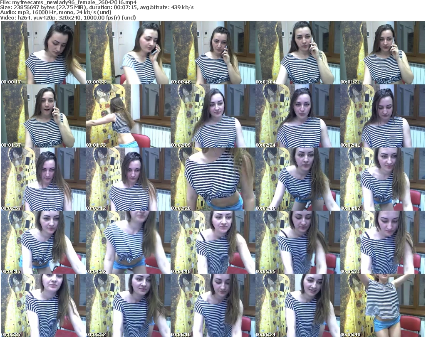
Task: Select the thumbnail marked 00:05:05
Action: [x=297, y=243]
